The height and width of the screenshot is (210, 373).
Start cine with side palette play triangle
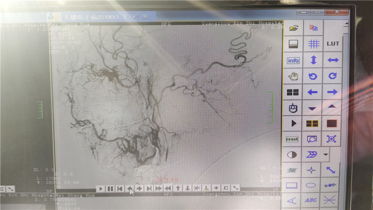293,123
